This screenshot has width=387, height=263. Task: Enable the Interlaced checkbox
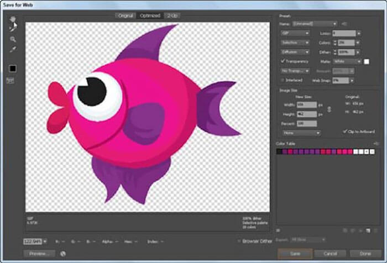[x=283, y=80]
